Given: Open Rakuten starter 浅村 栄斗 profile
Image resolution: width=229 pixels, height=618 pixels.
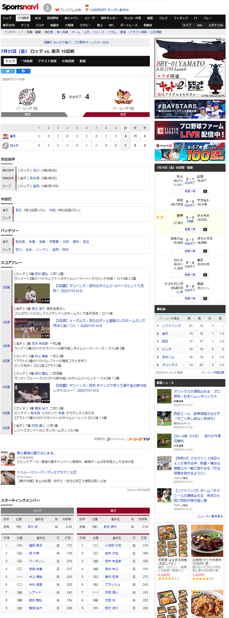Looking at the screenshot, I should tap(111, 568).
